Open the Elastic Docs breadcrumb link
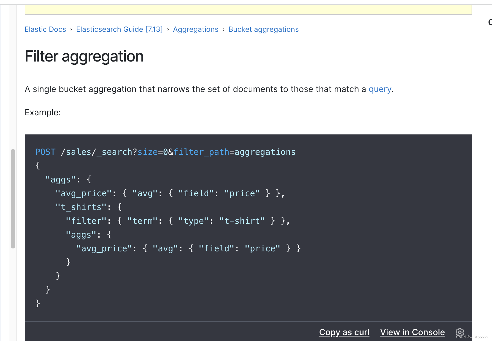Viewport: 492px width, 341px height. tap(45, 29)
